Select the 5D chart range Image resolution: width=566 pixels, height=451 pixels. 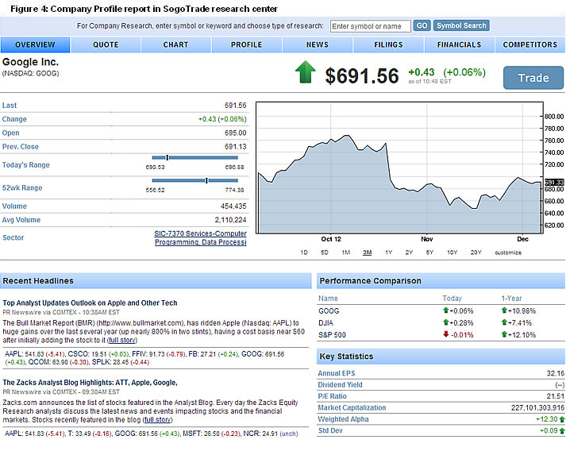[325, 252]
